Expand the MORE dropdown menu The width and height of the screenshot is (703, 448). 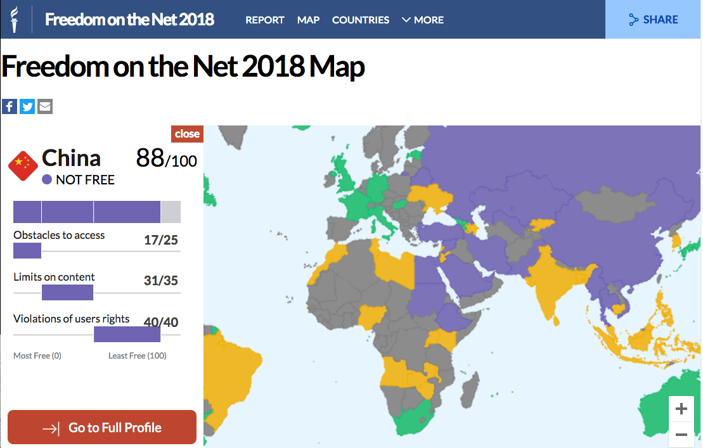click(423, 20)
